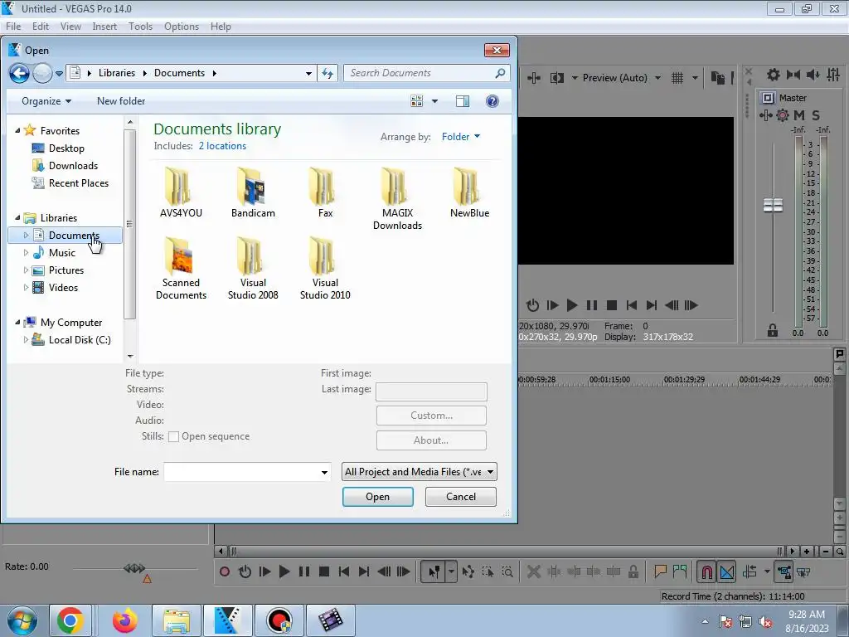
Task: Open the Scanned Documents folder
Action: pyautogui.click(x=181, y=268)
